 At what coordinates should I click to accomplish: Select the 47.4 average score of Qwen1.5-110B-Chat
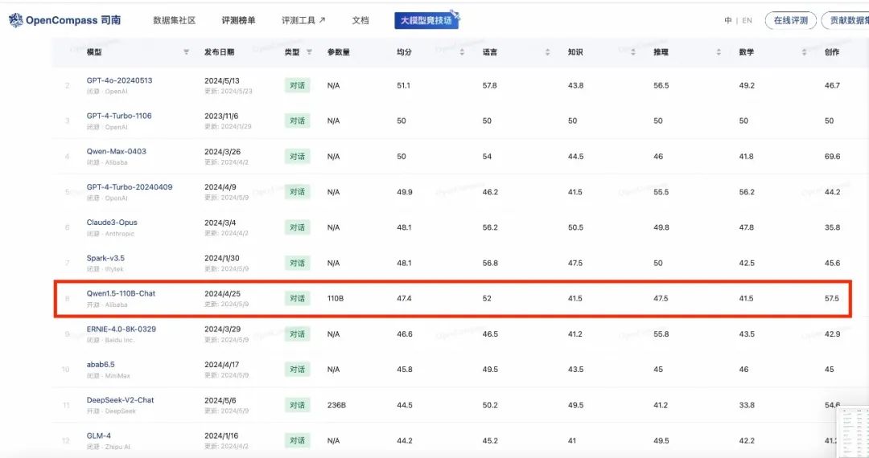click(x=404, y=299)
